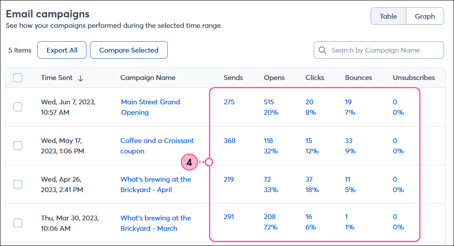The height and width of the screenshot is (246, 454).
Task: Click the Export All button
Action: (62, 50)
